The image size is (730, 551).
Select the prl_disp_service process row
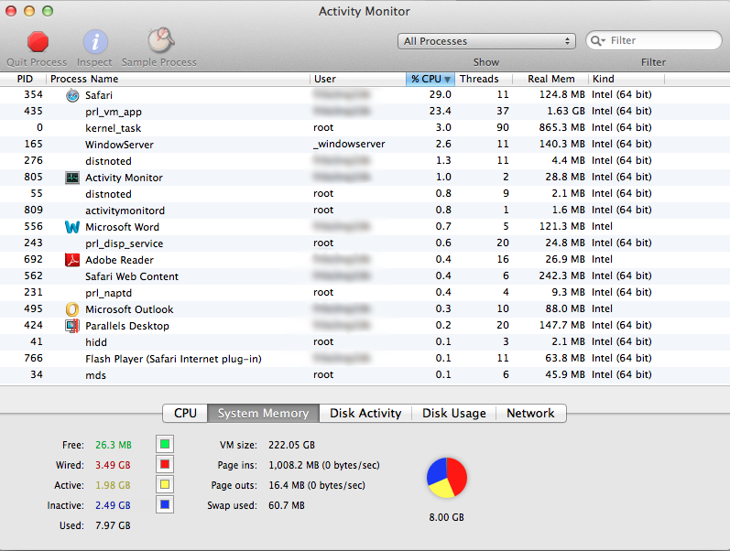point(365,243)
